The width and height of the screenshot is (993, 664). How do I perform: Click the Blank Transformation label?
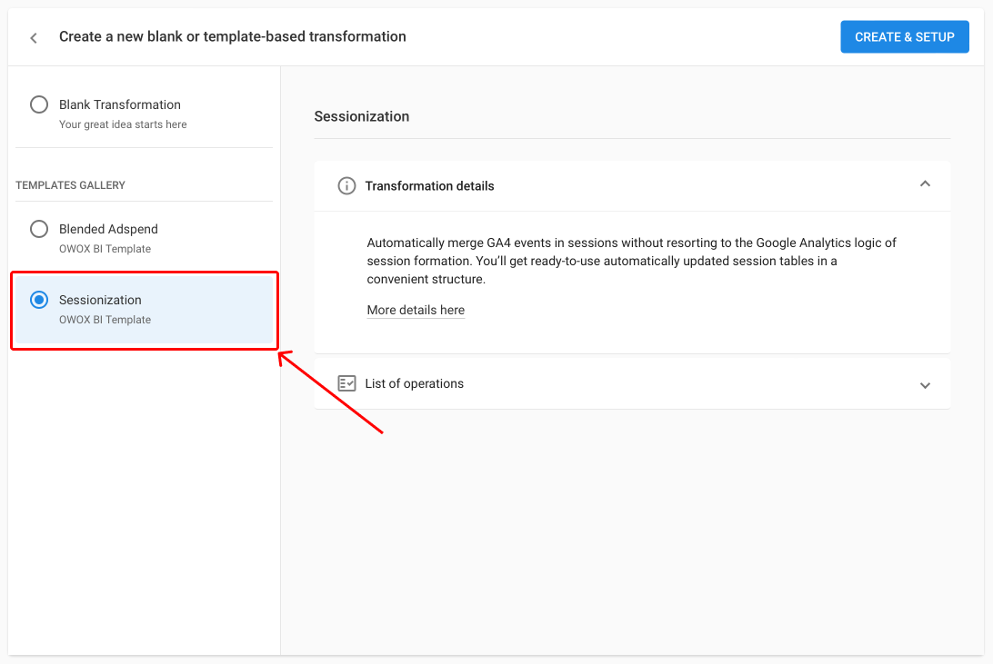(x=120, y=104)
